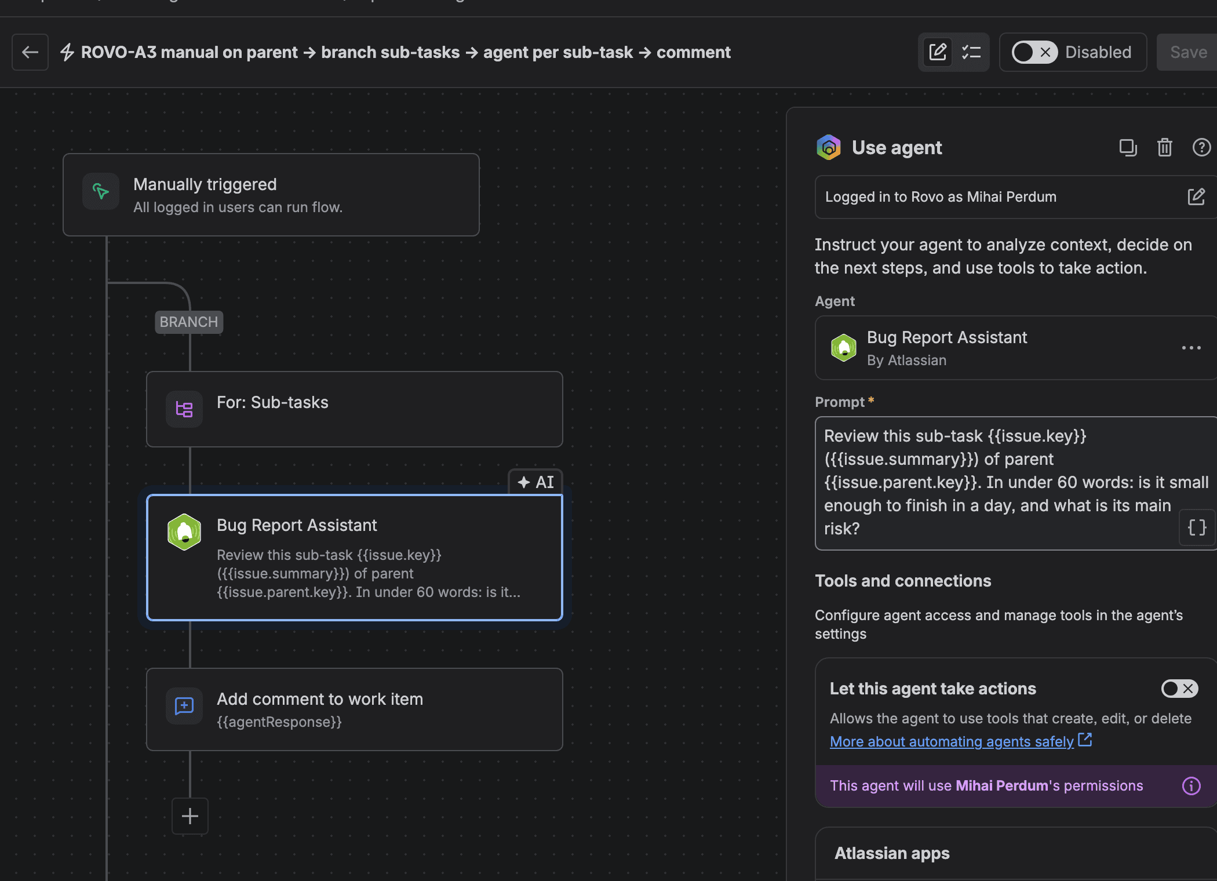The height and width of the screenshot is (881, 1217).
Task: Click the {{agentResponse}} smart value text
Action: point(279,722)
